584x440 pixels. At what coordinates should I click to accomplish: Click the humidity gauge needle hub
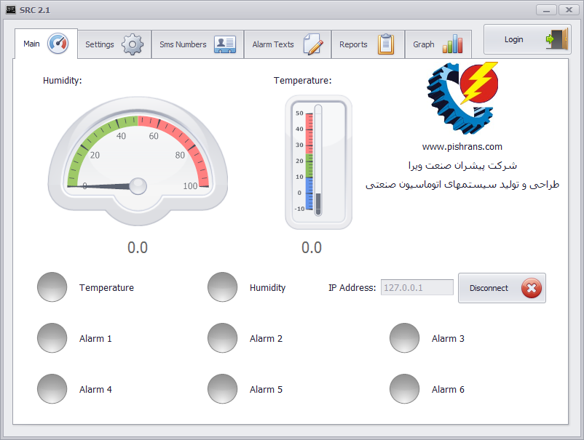coord(138,185)
